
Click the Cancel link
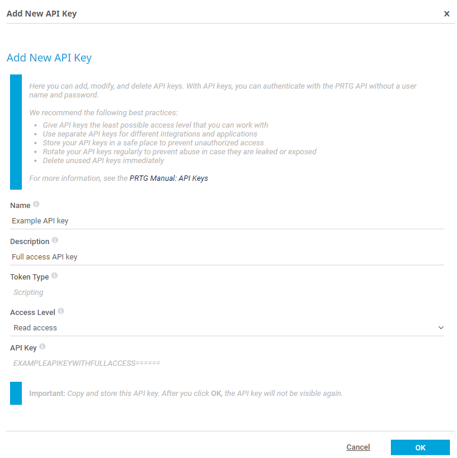pos(358,447)
